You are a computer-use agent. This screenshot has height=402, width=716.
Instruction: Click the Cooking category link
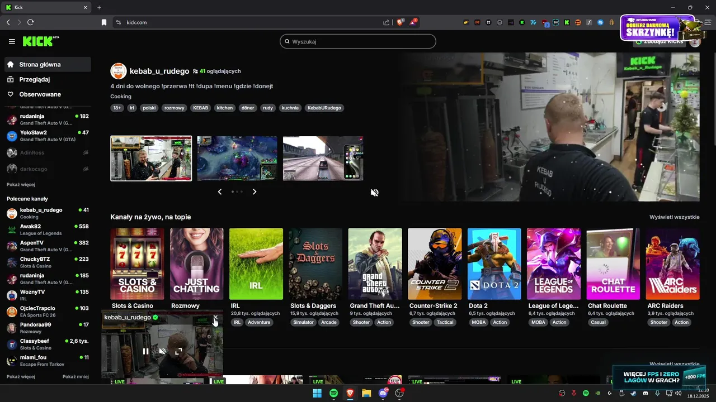(121, 97)
